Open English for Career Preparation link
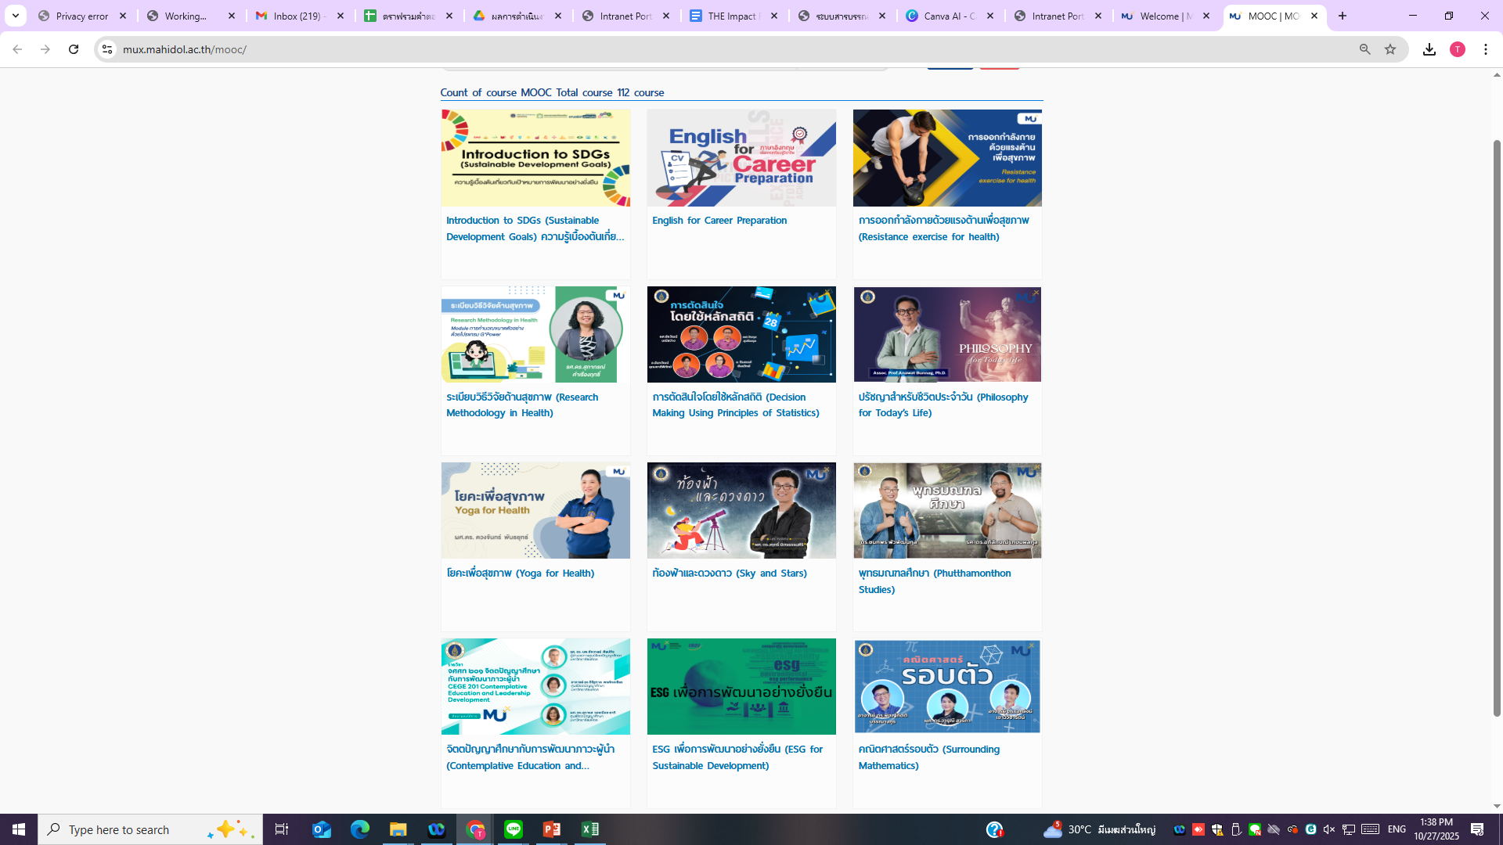 [x=719, y=221]
